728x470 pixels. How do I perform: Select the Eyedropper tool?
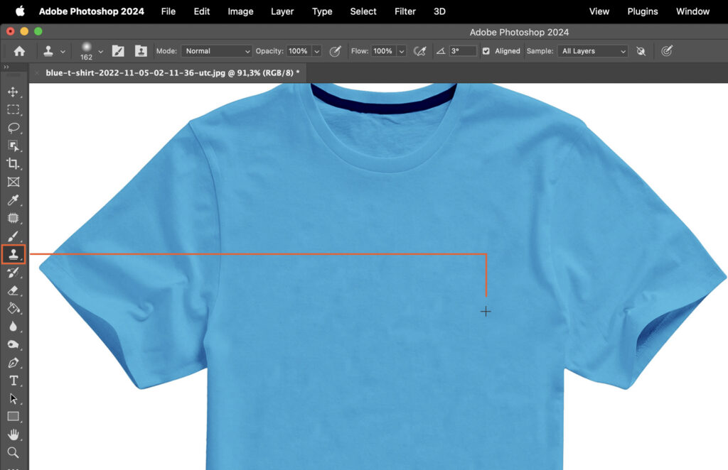[x=14, y=200]
